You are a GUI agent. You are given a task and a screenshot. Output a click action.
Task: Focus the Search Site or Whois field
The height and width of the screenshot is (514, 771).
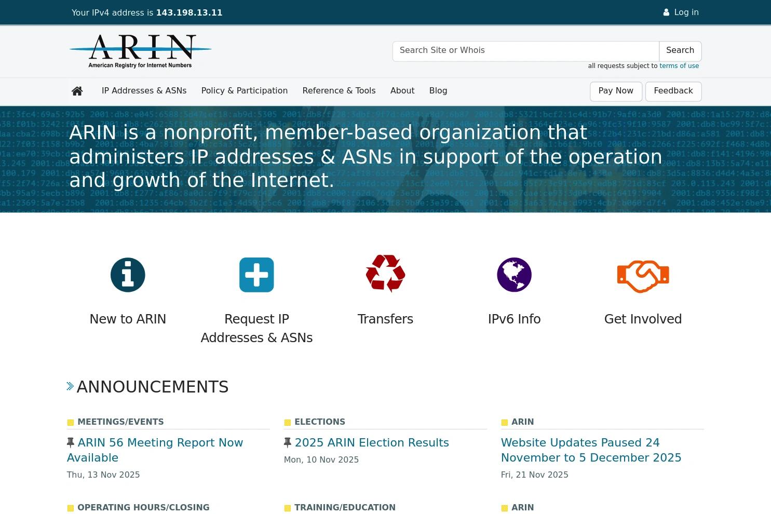(526, 51)
